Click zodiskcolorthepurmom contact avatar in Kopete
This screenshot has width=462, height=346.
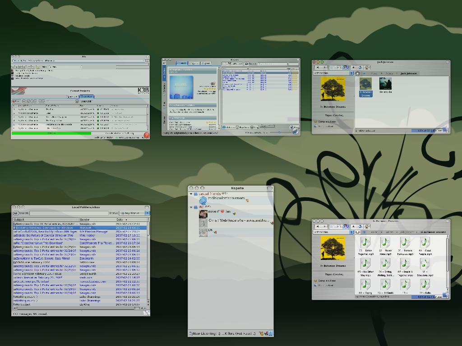pos(203,200)
